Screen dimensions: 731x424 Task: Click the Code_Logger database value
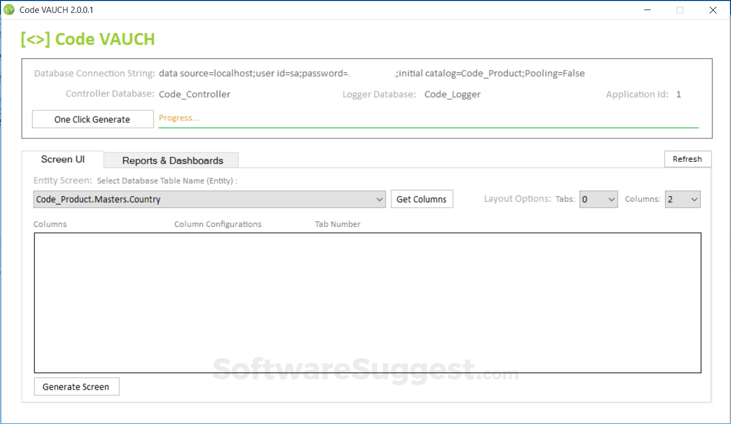click(452, 94)
